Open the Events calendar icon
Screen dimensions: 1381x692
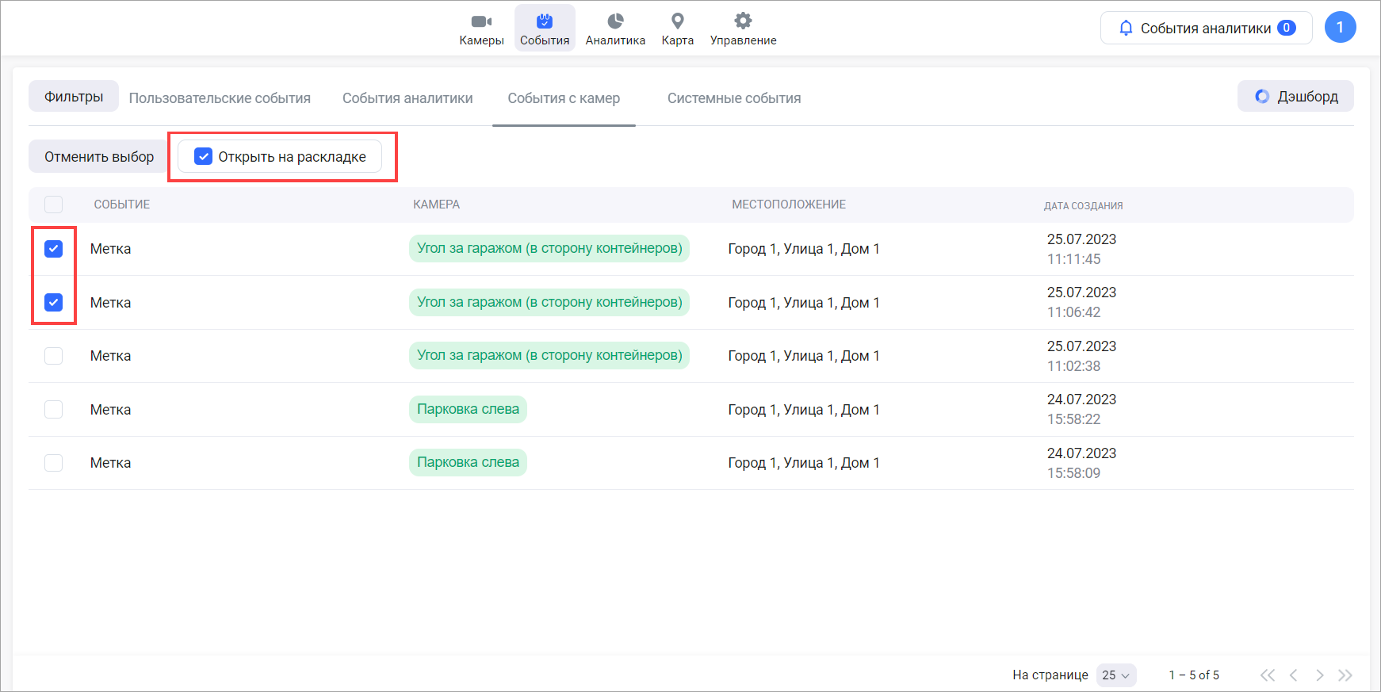click(x=545, y=21)
